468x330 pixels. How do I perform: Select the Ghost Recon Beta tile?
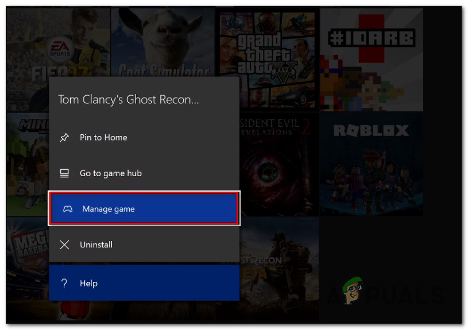pos(279,269)
